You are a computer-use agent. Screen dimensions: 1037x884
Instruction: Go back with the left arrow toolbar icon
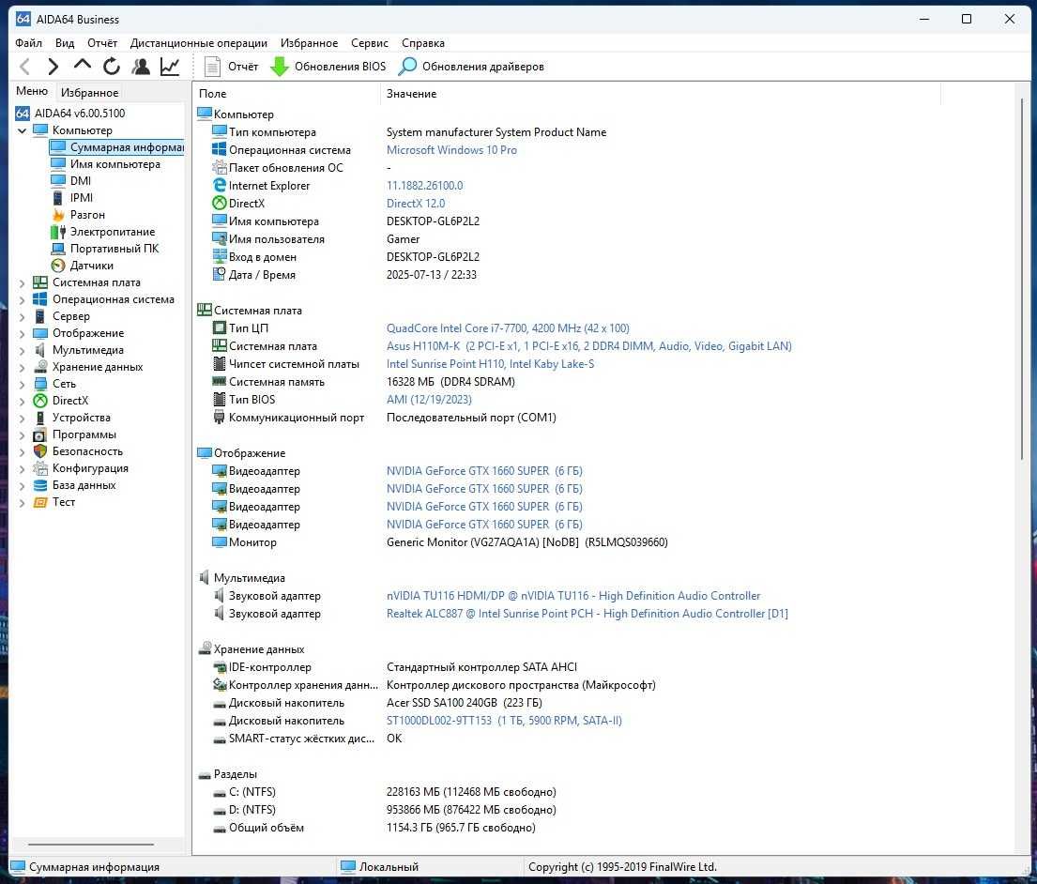pos(25,66)
